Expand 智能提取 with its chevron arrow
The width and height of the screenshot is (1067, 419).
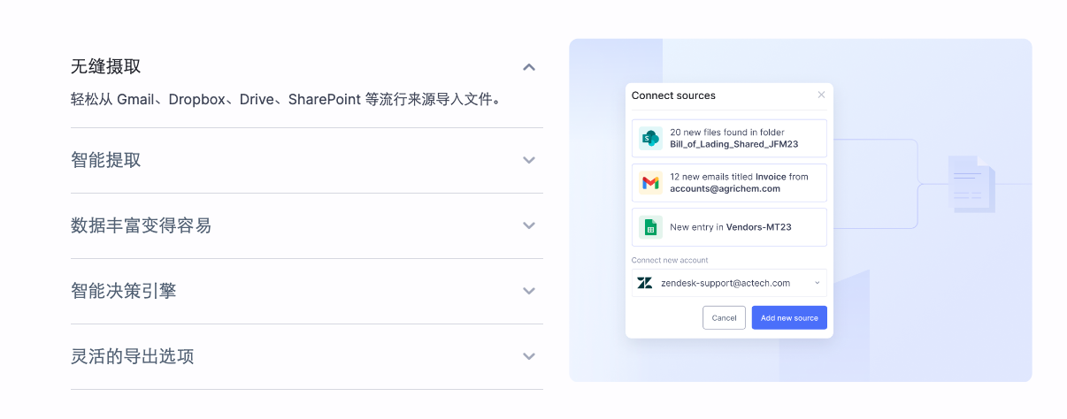tap(529, 160)
